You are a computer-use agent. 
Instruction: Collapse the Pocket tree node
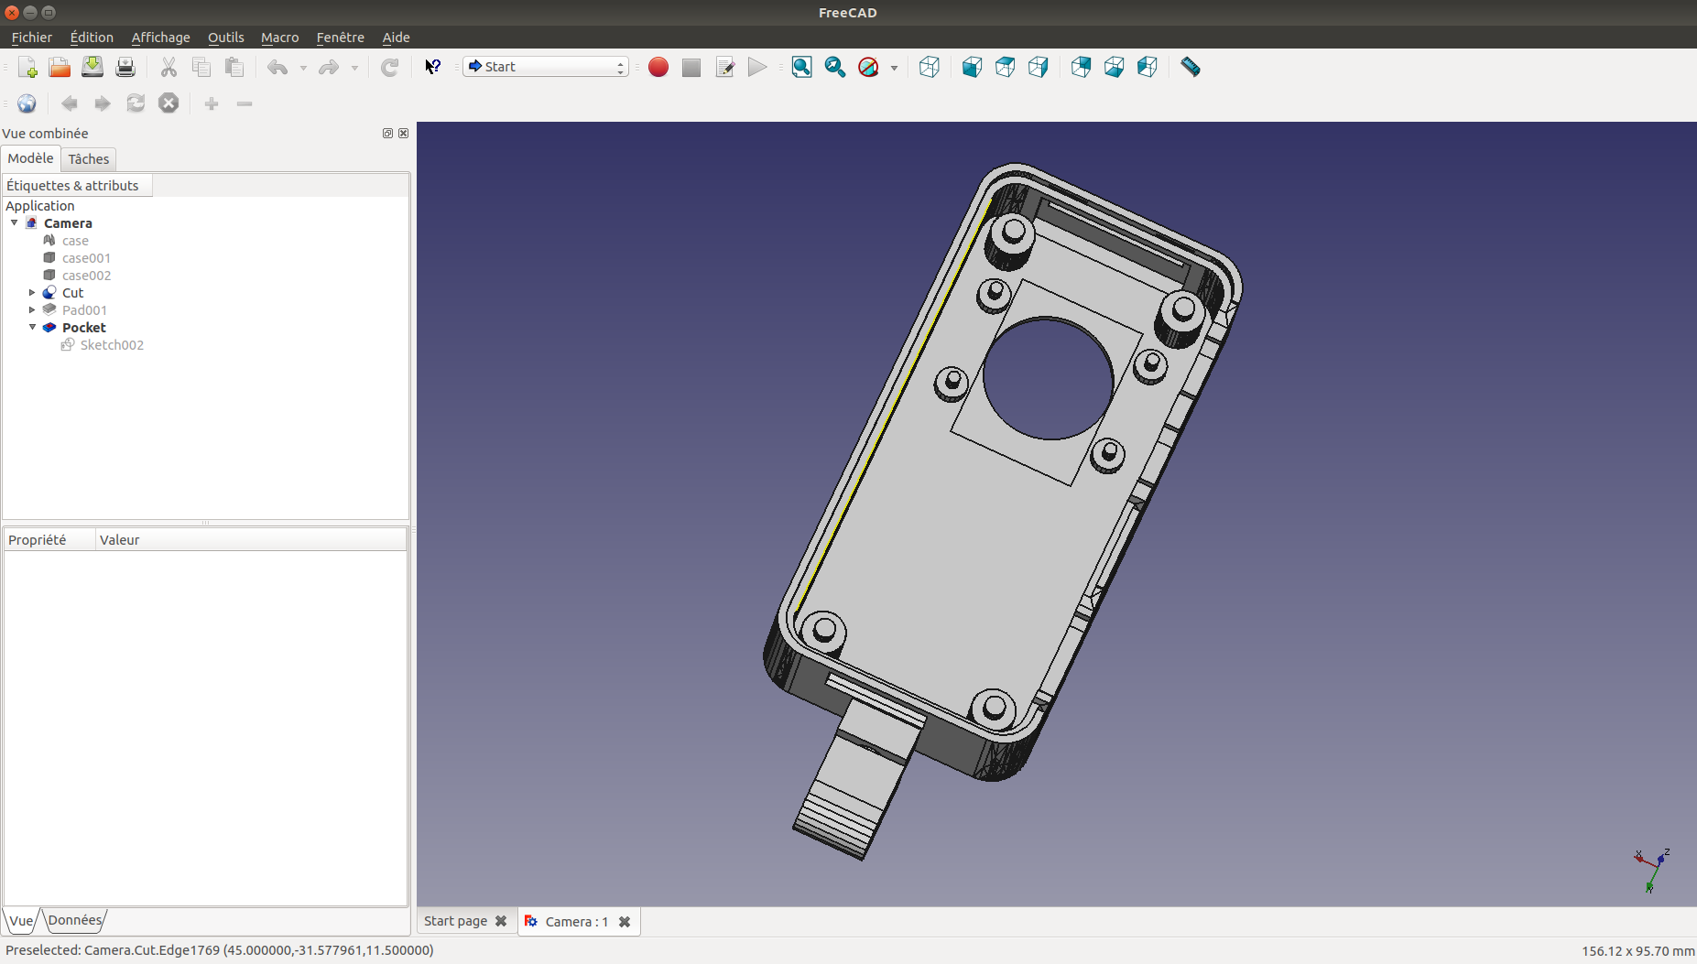33,327
